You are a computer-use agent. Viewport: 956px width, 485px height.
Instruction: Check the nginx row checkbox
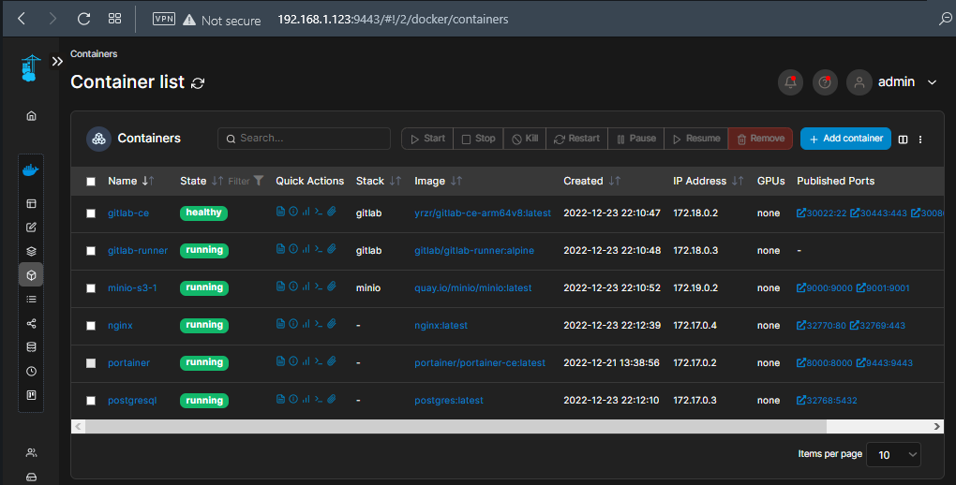point(91,326)
